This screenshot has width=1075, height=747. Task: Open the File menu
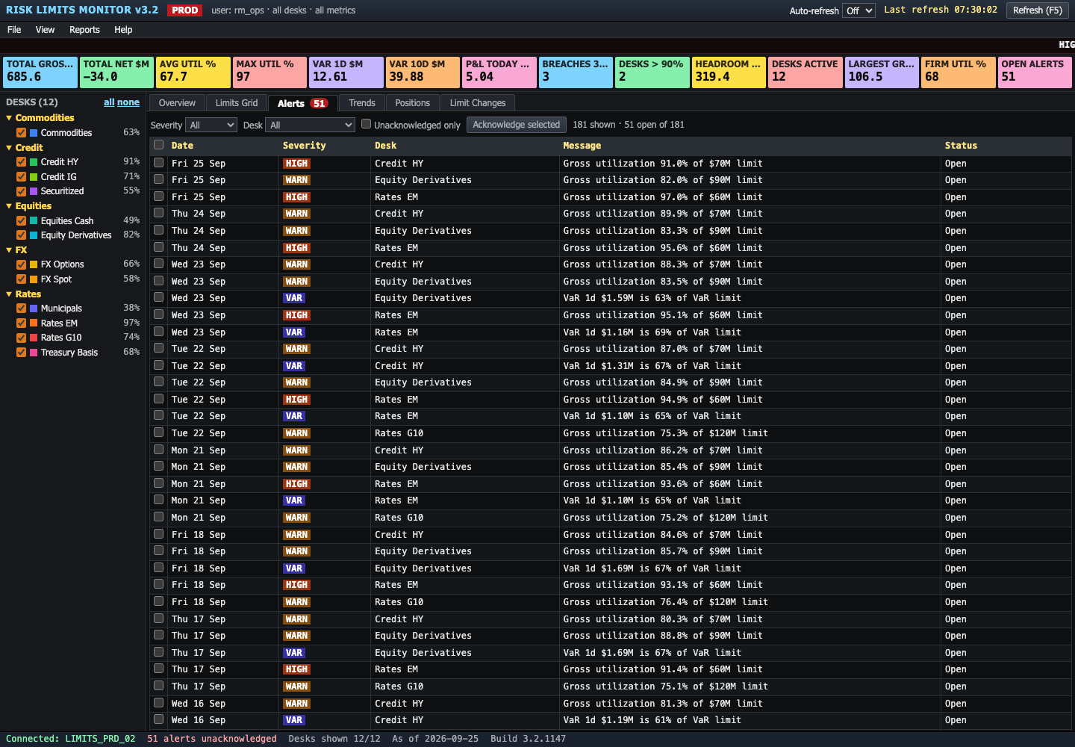pos(14,30)
